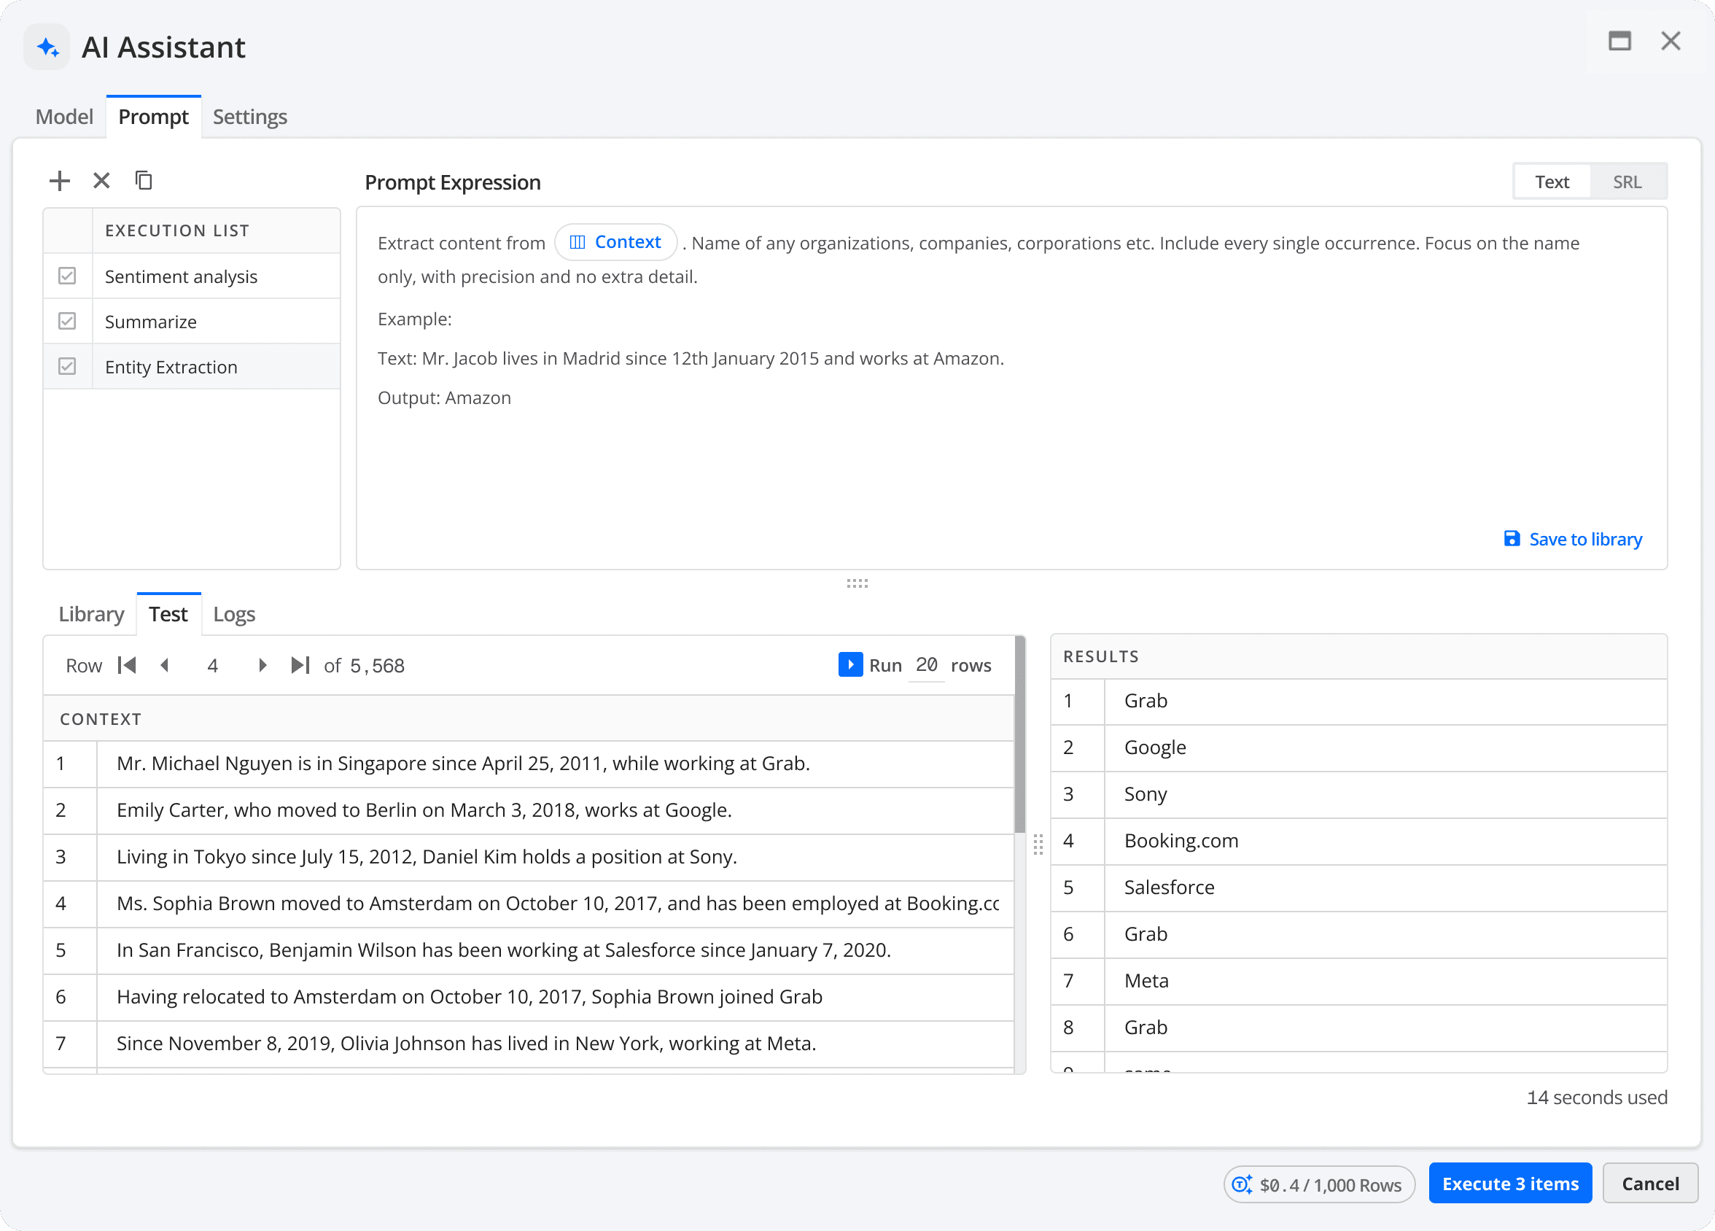
Task: Go to previous row arrow
Action: [x=165, y=665]
